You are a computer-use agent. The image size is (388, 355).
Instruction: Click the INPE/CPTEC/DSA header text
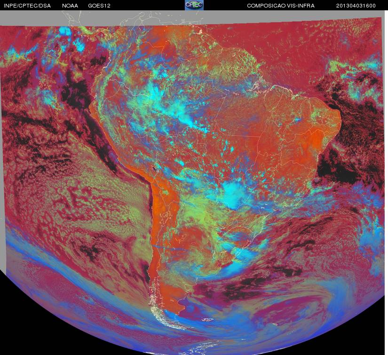pos(27,6)
